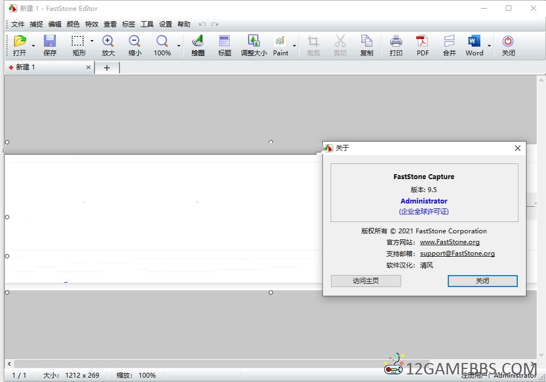Open the www.FastStone.org link
This screenshot has width=546, height=382.
[x=449, y=242]
